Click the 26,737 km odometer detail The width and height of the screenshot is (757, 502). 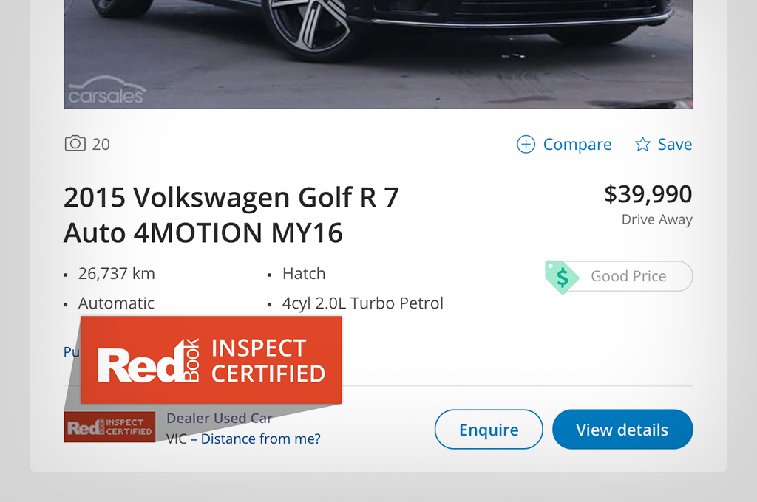point(117,274)
